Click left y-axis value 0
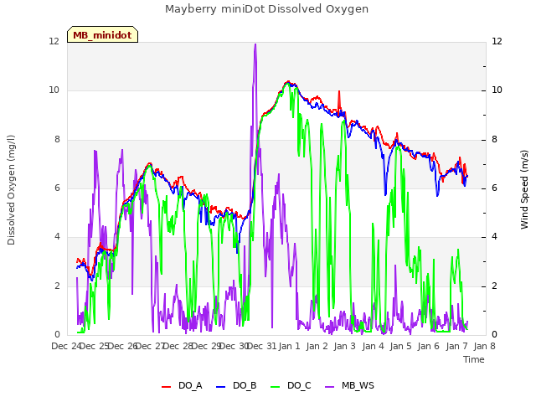The height and width of the screenshot is (402, 536). click(x=57, y=335)
